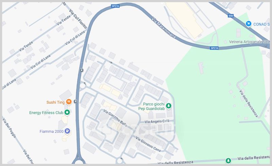Click the Via Angelo Celli street label
Image resolution: width=272 pixels, height=166 pixels.
157,121
